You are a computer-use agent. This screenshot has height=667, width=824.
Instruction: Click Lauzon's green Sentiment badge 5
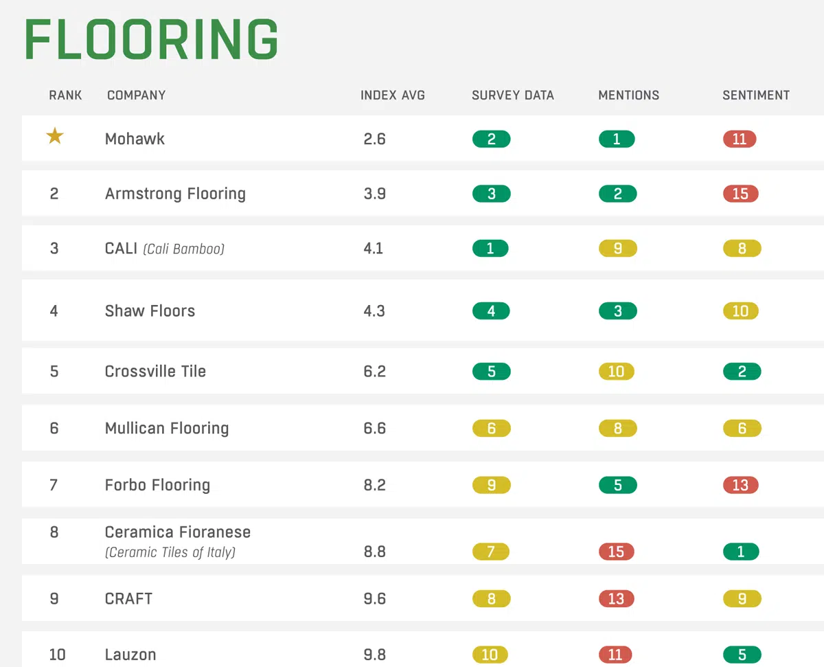tap(742, 655)
